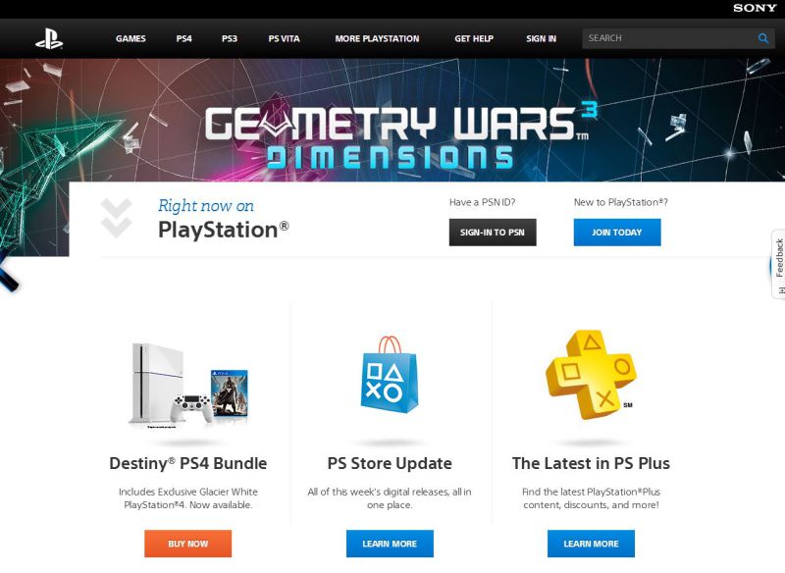Open the PS4 menu
The image size is (785, 573).
click(x=183, y=38)
